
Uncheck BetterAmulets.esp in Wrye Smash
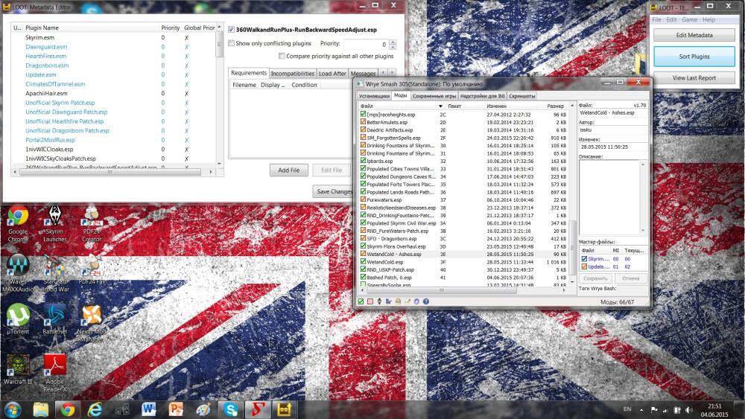click(363, 122)
